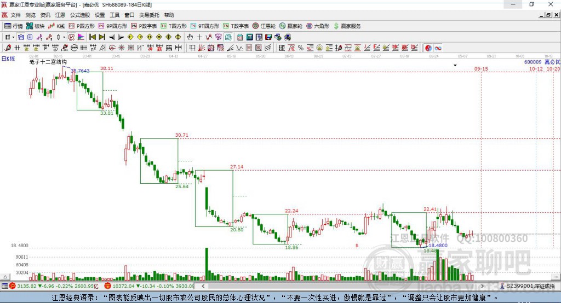Viewport: 561px width, 303px height.
Task: Open the P数字表 tool
Action: tap(144, 26)
